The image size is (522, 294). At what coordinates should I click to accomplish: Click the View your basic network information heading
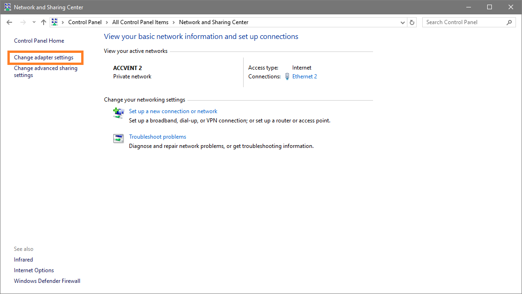(x=201, y=37)
